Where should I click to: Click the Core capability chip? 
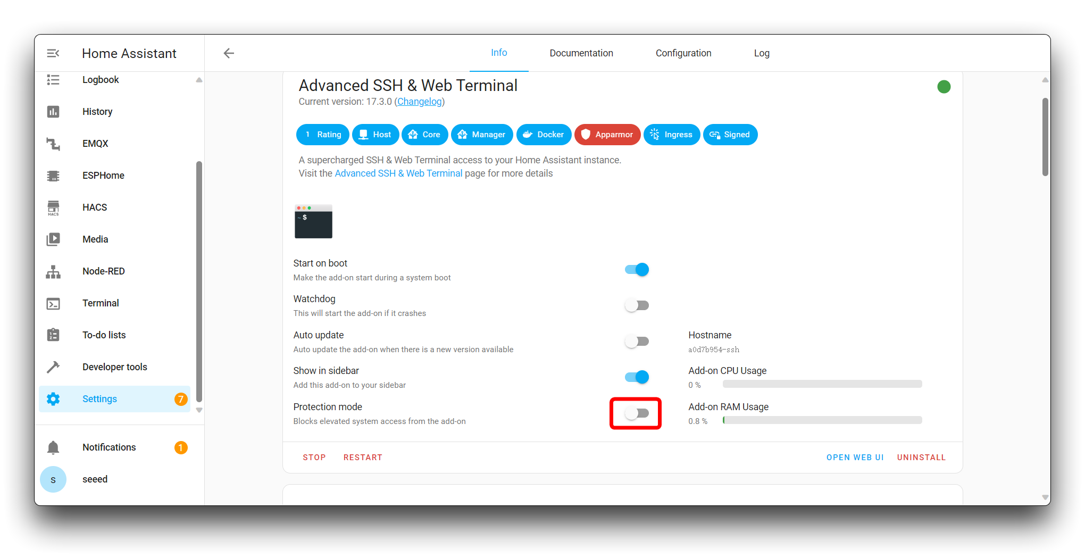(x=425, y=135)
